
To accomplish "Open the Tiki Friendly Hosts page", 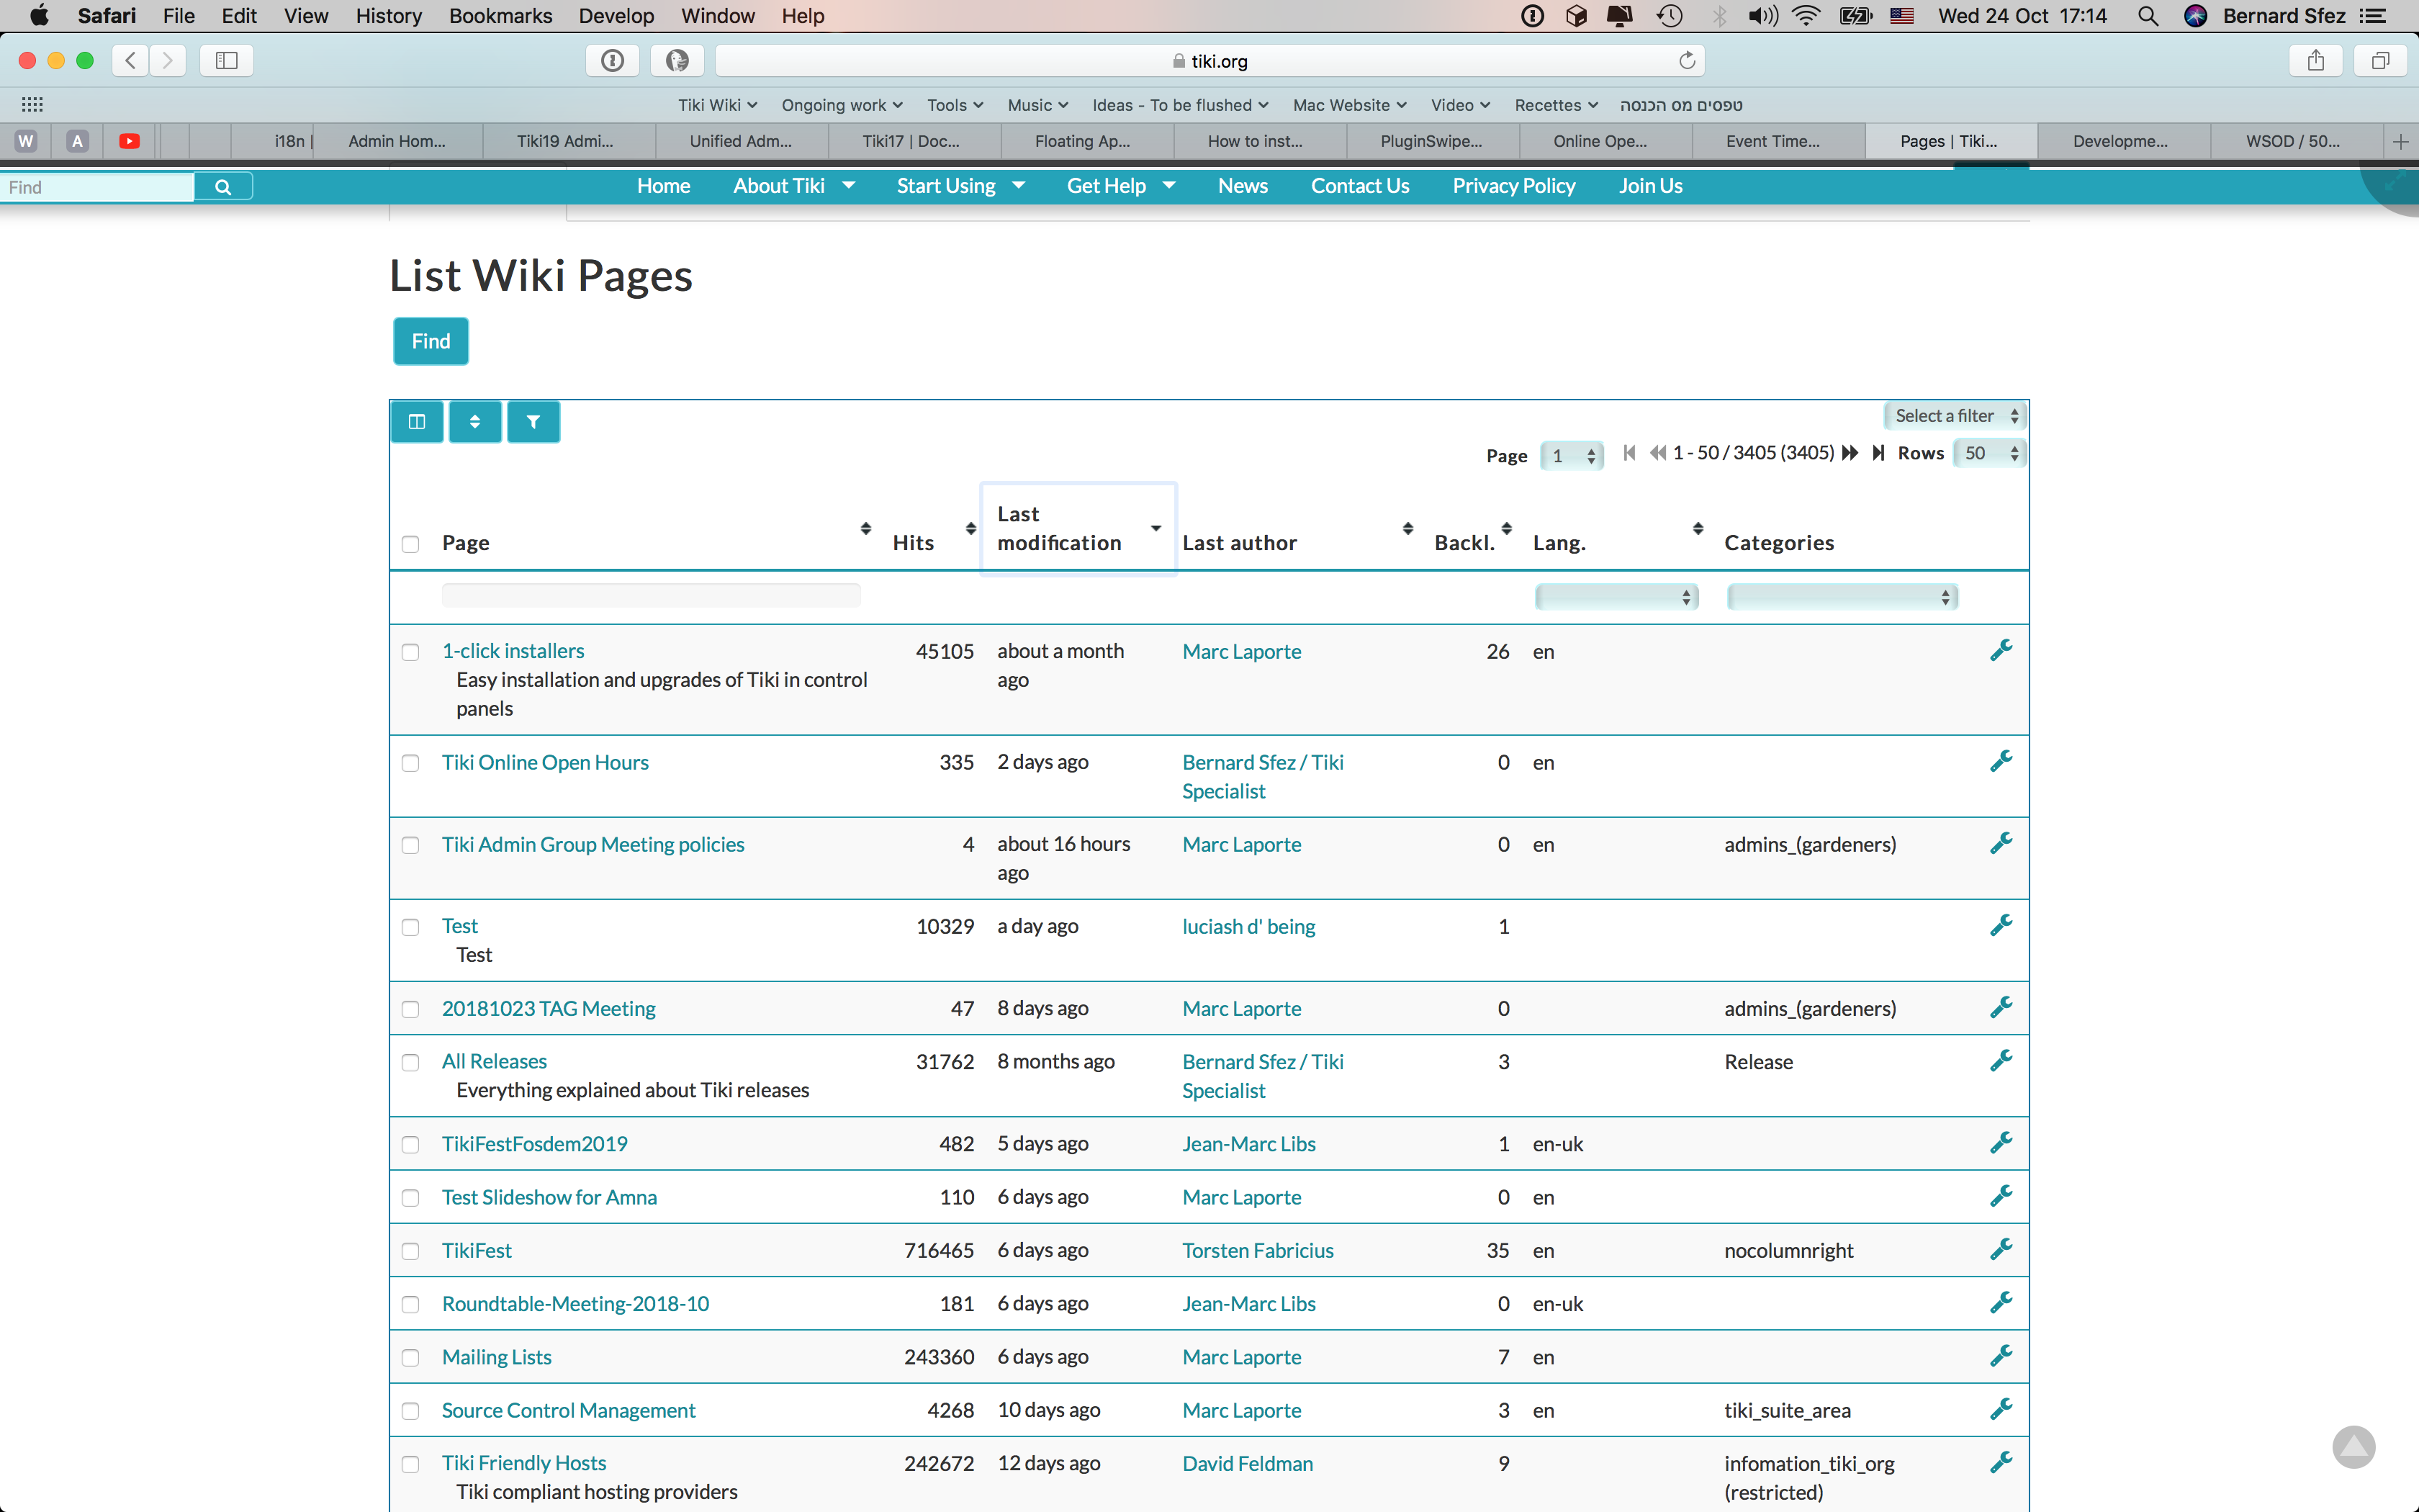I will coord(524,1463).
